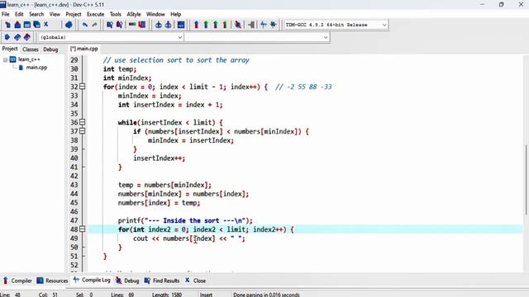Click the Redo arrow icon
529x297 pixels.
point(94,25)
